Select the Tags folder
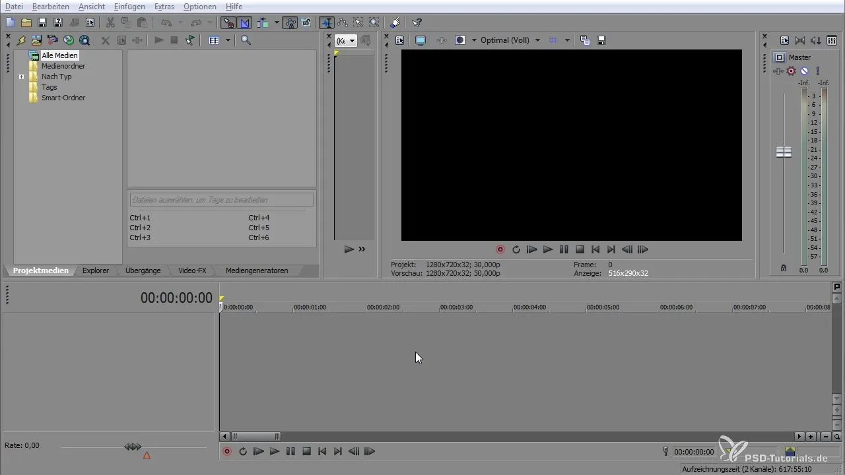845x475 pixels. point(50,87)
